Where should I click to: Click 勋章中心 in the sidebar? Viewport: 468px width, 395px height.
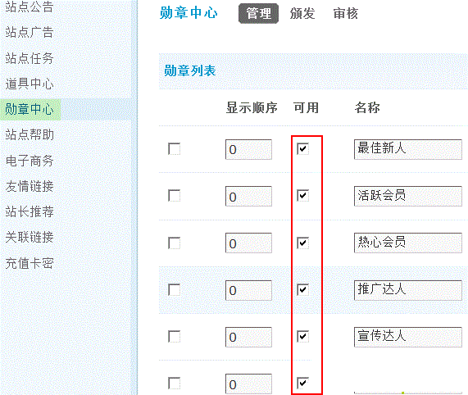pyautogui.click(x=30, y=109)
